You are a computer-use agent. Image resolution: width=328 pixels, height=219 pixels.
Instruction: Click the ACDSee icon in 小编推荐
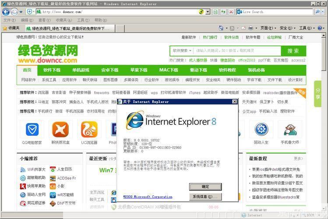click(x=53, y=178)
